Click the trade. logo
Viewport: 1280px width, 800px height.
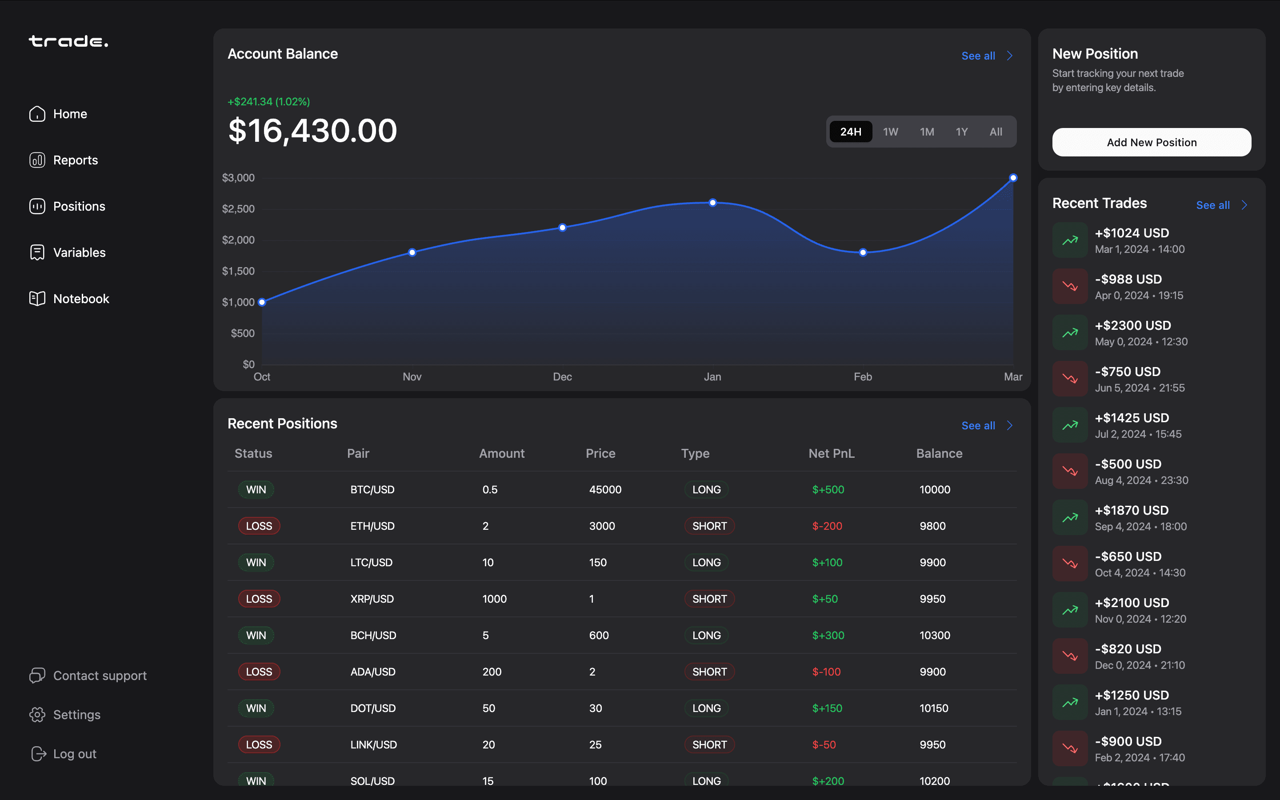tap(68, 41)
